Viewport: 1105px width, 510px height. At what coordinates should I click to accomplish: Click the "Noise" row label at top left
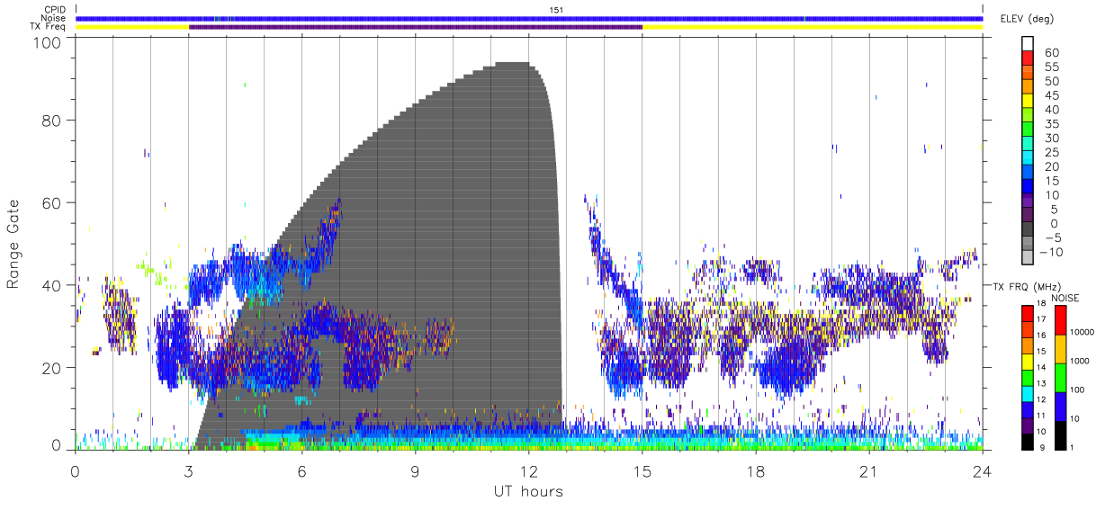[54, 18]
